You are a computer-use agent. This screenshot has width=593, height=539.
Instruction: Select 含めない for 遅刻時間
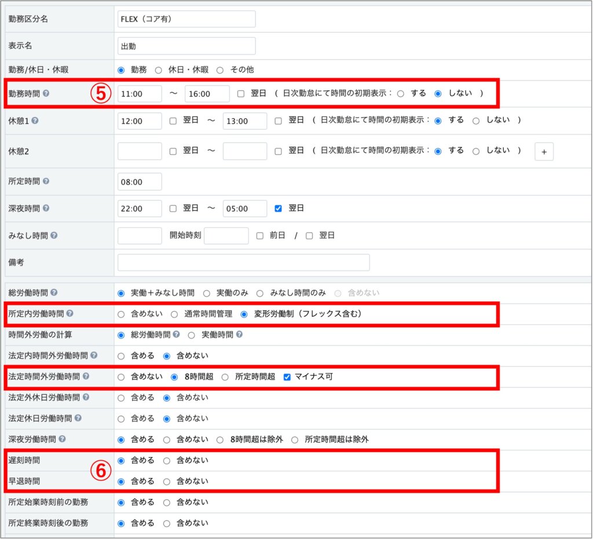(x=167, y=461)
